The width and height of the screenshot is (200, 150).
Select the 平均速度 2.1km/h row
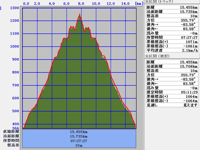(172, 50)
